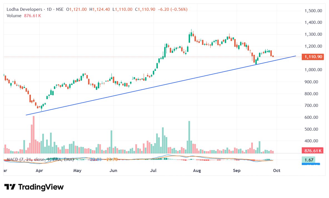Click the Sep label on time axis

pyautogui.click(x=237, y=171)
